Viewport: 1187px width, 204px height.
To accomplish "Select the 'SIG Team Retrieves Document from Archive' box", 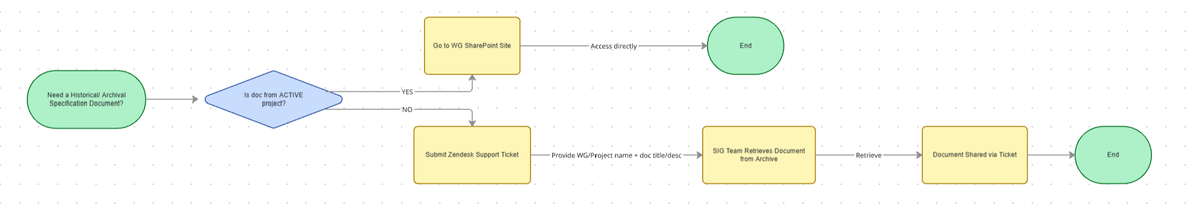I will (x=759, y=155).
